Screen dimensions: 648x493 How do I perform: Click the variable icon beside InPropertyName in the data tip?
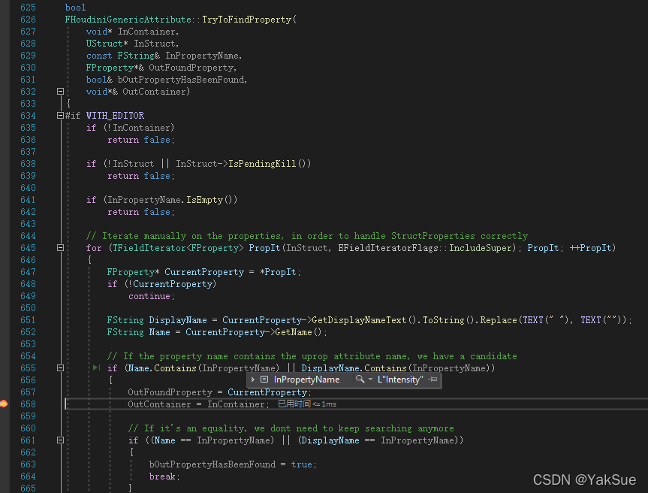[x=264, y=380]
